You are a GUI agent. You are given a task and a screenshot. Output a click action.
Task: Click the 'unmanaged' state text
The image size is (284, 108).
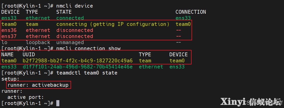pyautogui.click(x=70, y=42)
